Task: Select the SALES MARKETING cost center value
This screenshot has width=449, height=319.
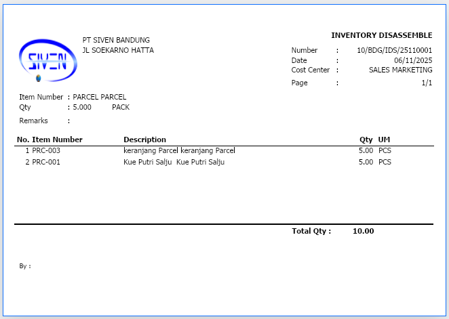Action: tap(401, 70)
